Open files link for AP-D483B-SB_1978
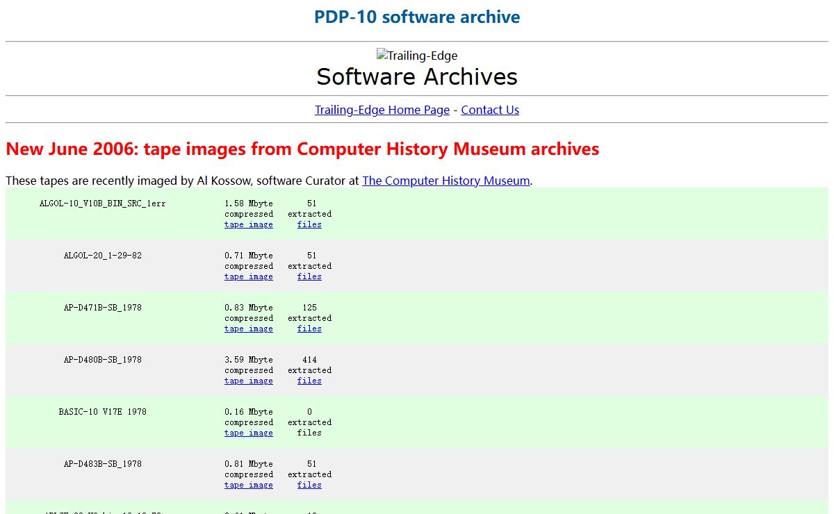This screenshot has height=514, width=834. click(x=309, y=485)
